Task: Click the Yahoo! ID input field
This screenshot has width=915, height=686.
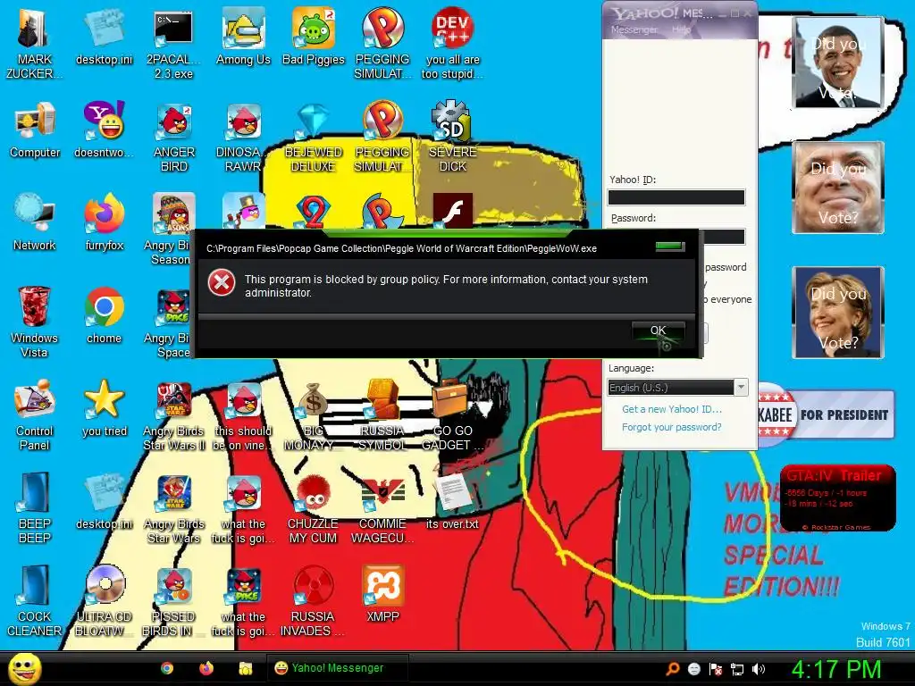Action: click(x=676, y=197)
